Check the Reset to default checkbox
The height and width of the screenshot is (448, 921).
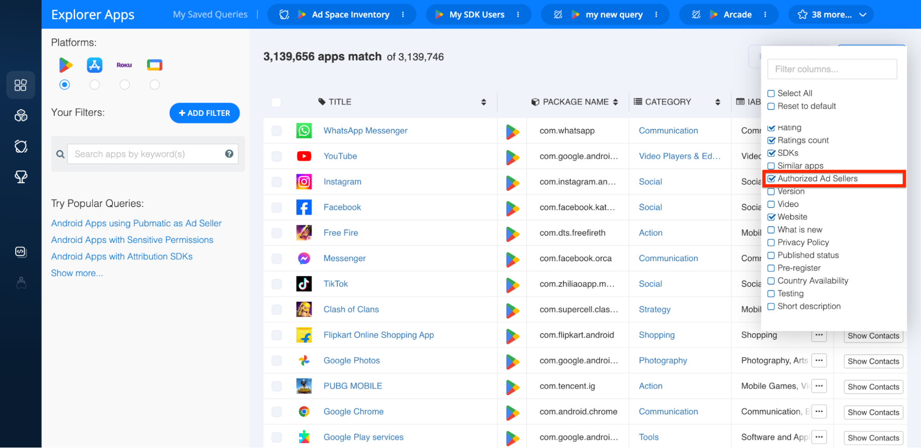click(771, 106)
